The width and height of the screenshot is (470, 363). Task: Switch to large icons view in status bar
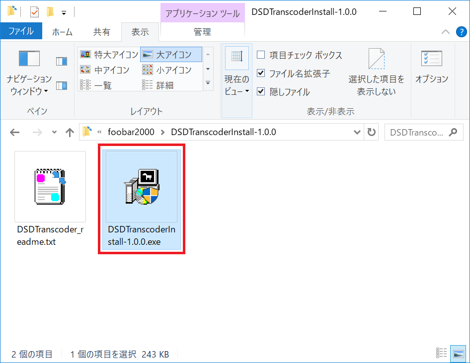458,354
